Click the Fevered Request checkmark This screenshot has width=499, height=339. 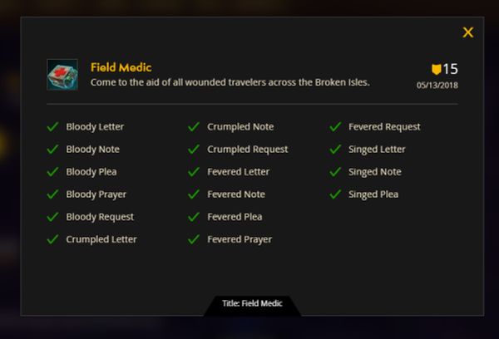pyautogui.click(x=335, y=126)
